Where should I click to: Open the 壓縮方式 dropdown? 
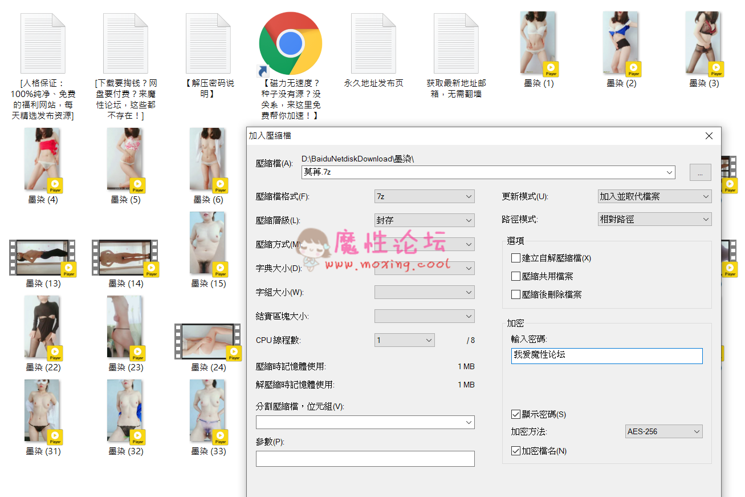pos(425,244)
